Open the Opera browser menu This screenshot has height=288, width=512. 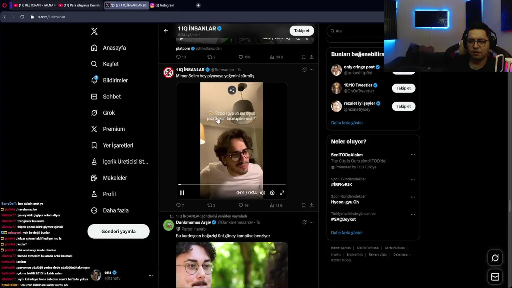[x=4, y=5]
